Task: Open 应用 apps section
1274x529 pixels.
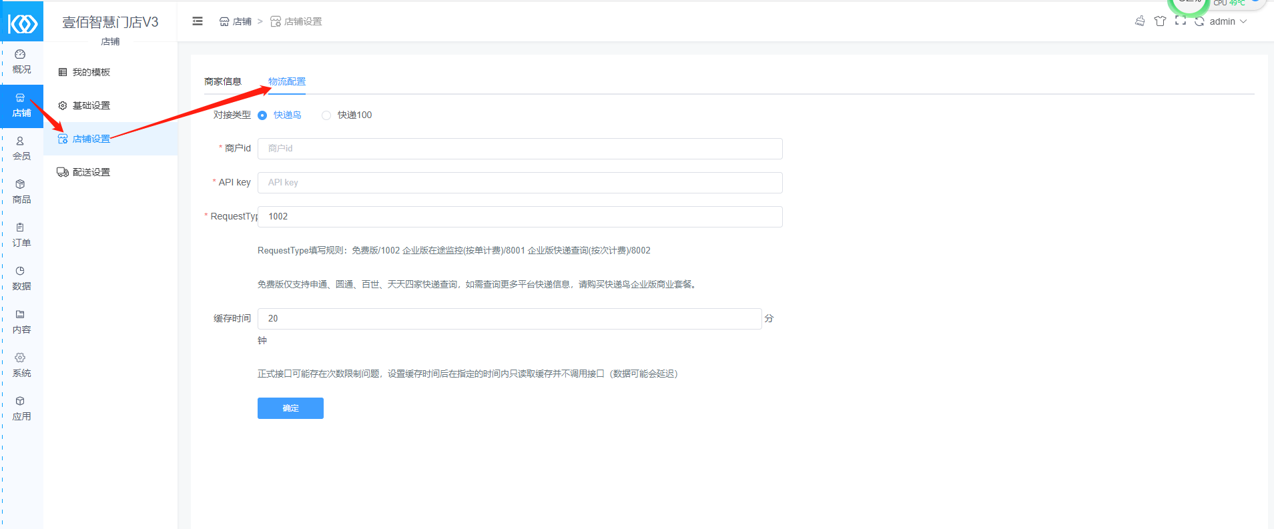Action: (21, 409)
